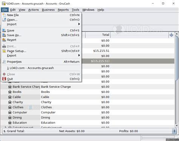The image size is (179, 141).
Task: Click the Bank Service Charge account icon
Action: coord(10,87)
